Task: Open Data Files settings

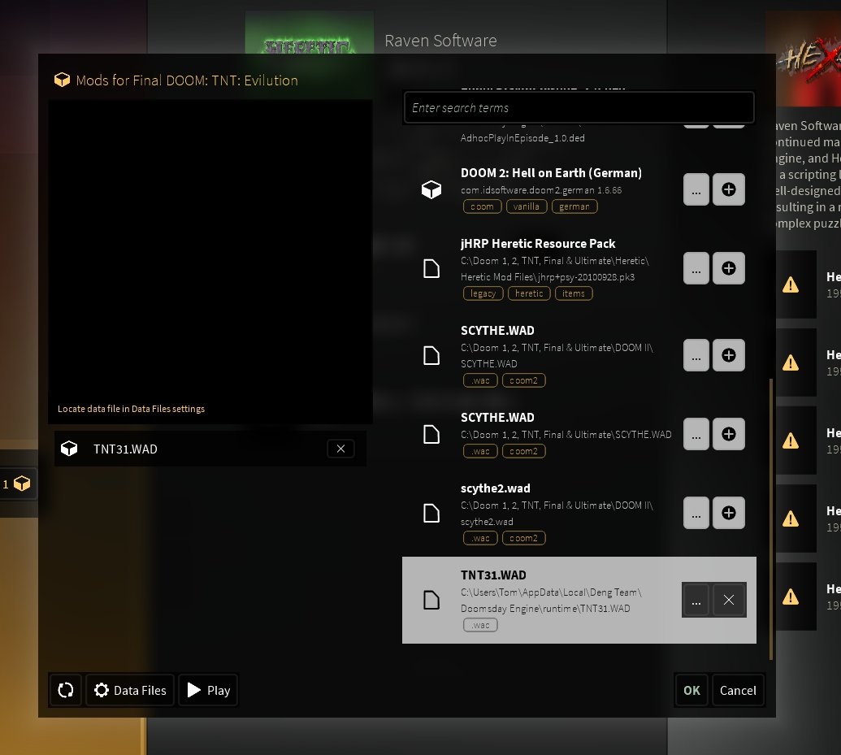Action: (130, 690)
